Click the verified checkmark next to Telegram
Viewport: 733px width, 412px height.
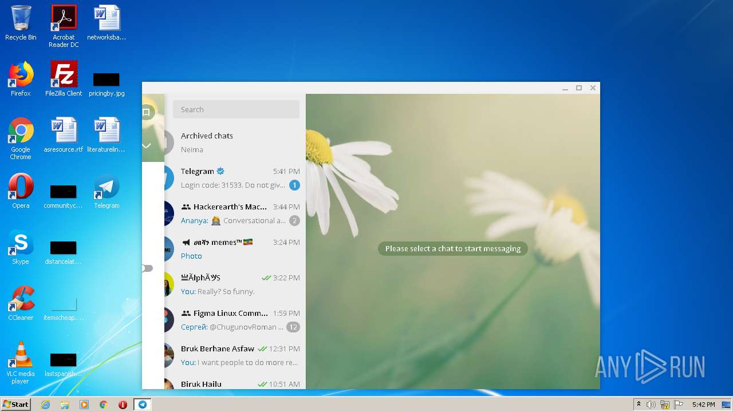point(220,171)
